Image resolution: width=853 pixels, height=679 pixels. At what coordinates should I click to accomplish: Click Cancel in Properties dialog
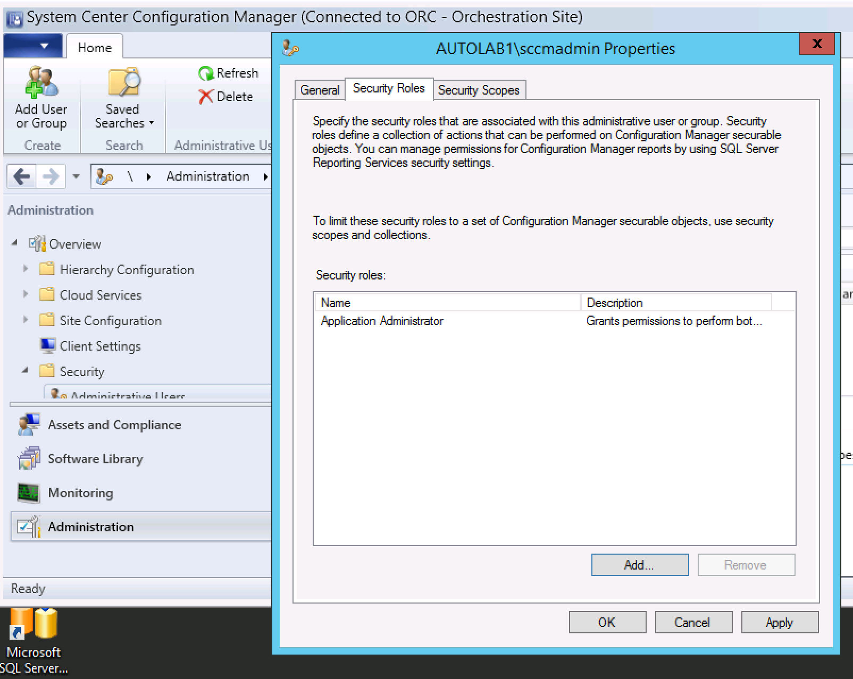(x=693, y=622)
